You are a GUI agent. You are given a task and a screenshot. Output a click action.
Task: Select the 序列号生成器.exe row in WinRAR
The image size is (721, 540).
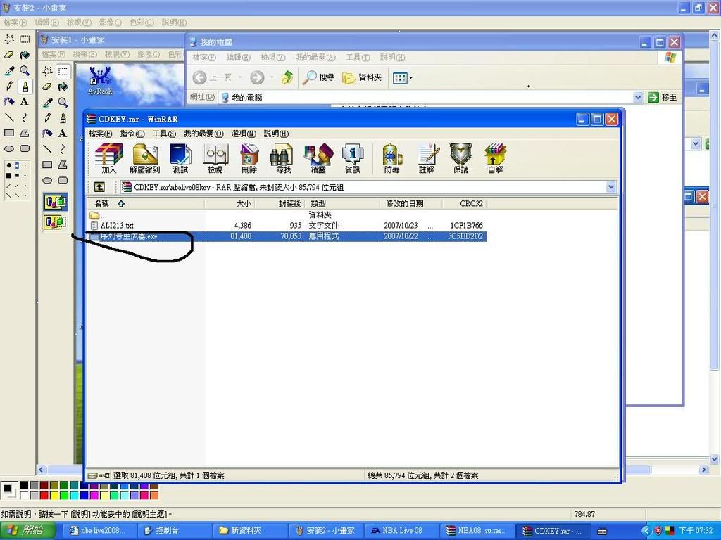tap(287, 236)
